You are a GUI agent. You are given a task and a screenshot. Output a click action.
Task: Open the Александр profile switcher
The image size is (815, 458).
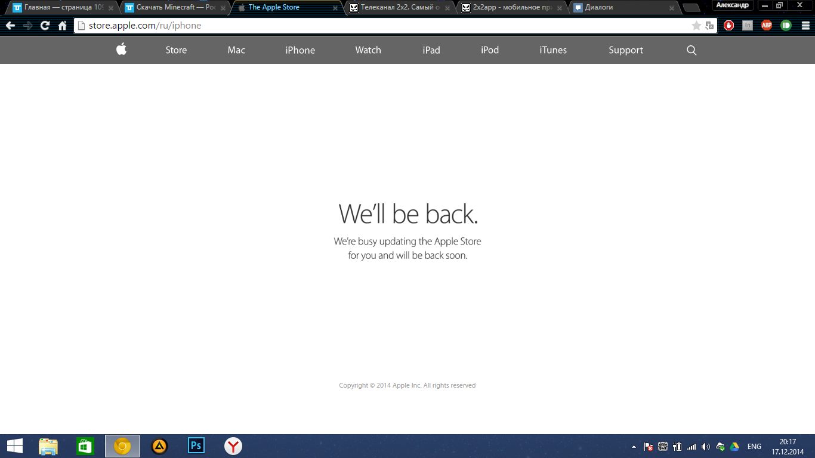point(732,5)
